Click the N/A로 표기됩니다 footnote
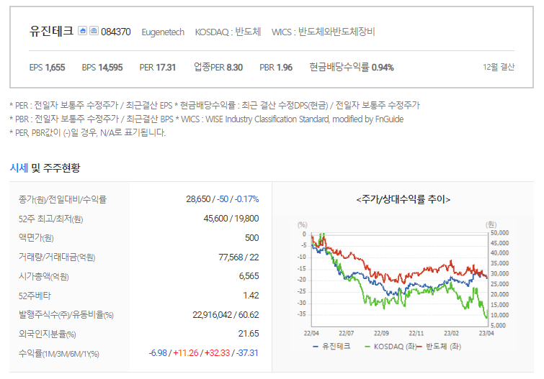 (88, 132)
